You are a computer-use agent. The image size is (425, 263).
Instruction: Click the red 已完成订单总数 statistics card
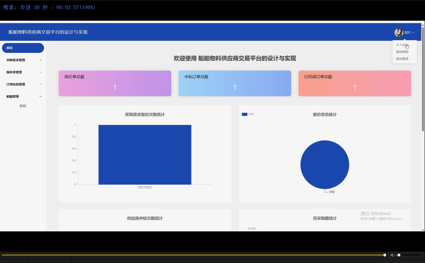354,83
